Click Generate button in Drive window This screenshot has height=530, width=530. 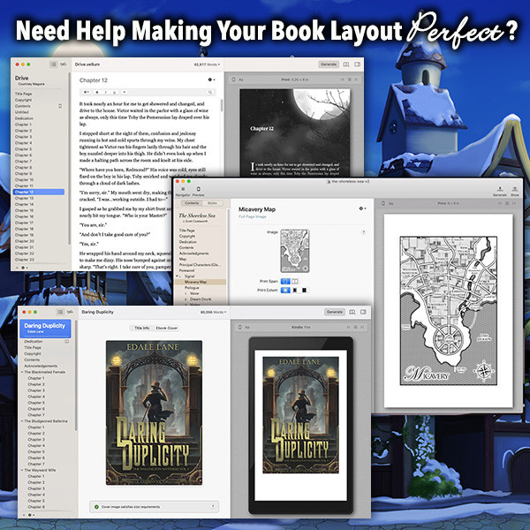tap(329, 64)
